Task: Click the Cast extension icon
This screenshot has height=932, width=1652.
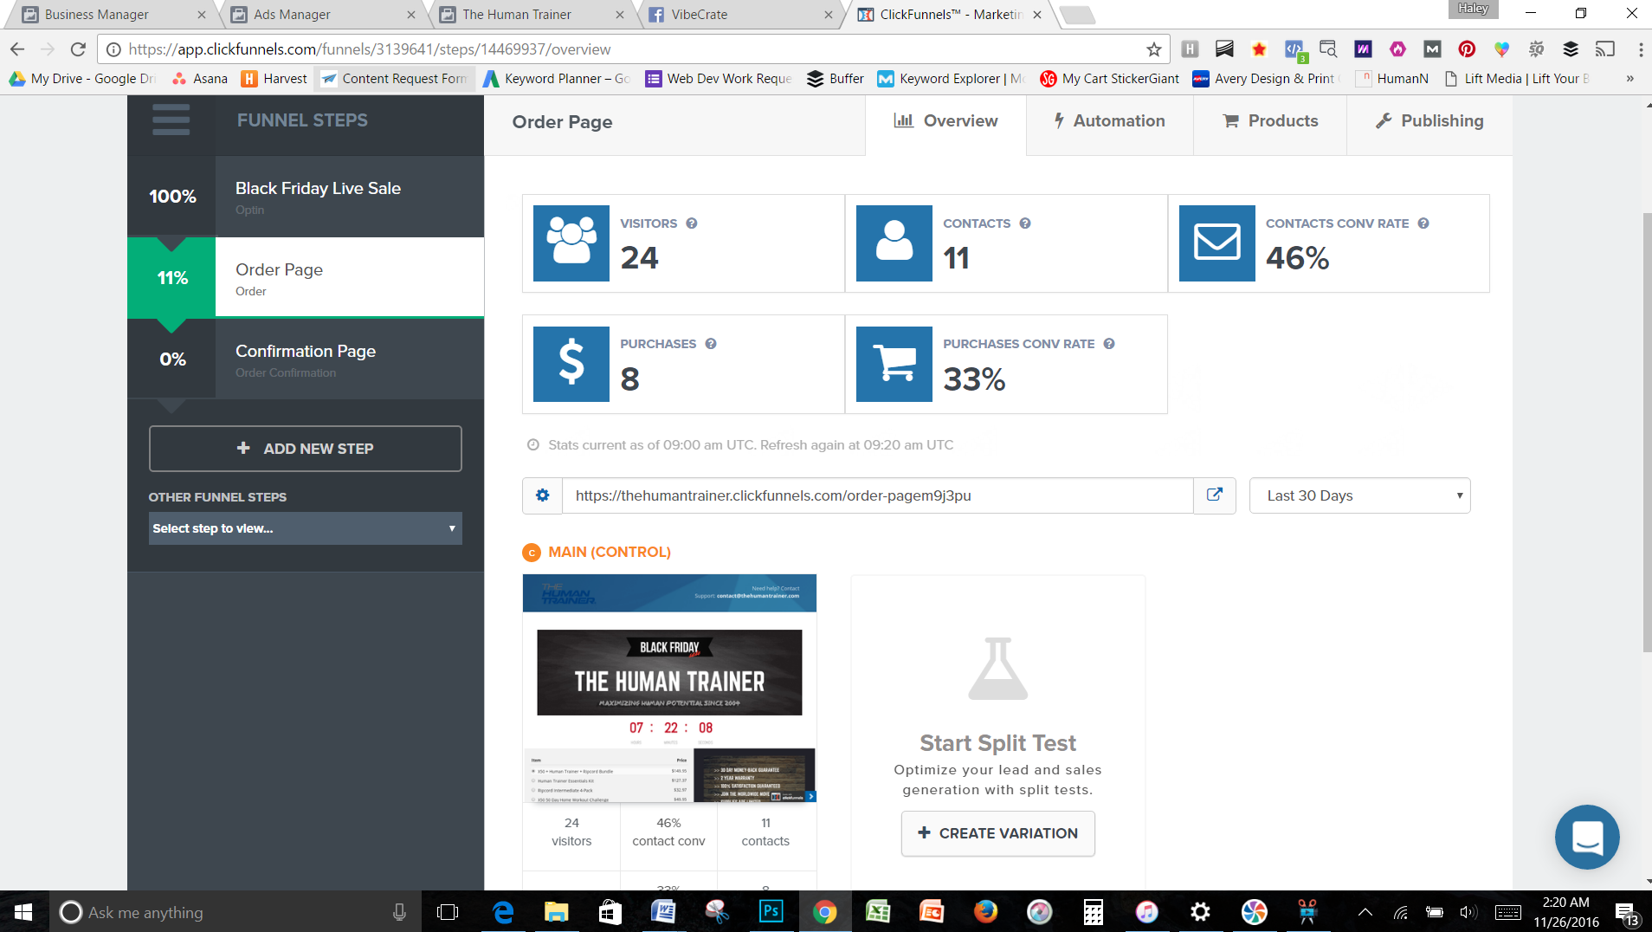Action: (x=1605, y=49)
